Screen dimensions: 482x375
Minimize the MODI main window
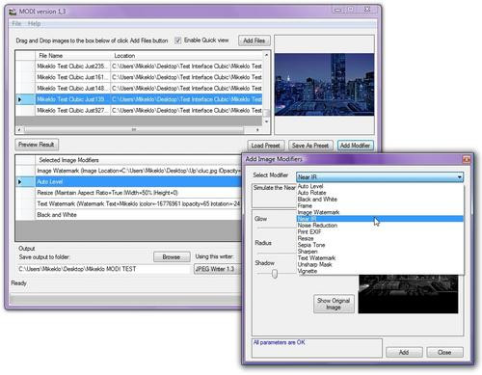(337, 10)
